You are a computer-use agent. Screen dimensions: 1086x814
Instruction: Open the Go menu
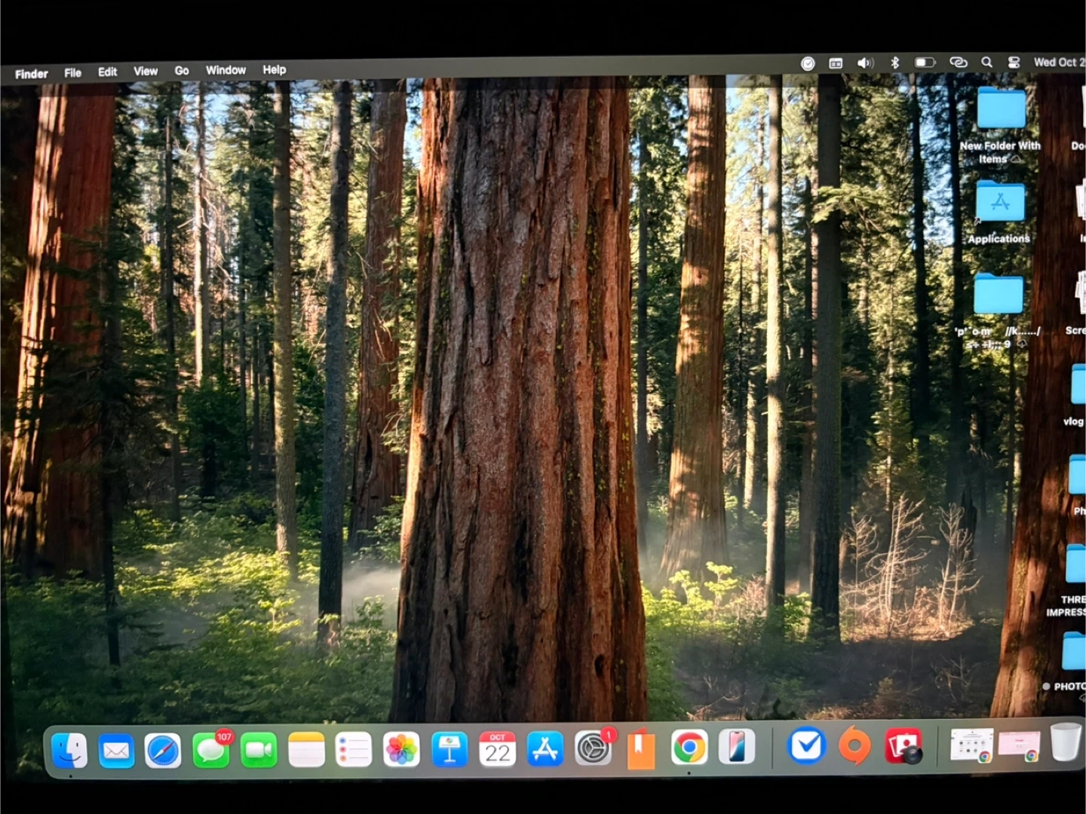(182, 71)
